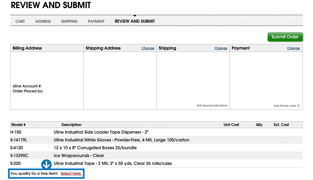Go to the CART step tab
The width and height of the screenshot is (313, 180).
[x=20, y=21]
